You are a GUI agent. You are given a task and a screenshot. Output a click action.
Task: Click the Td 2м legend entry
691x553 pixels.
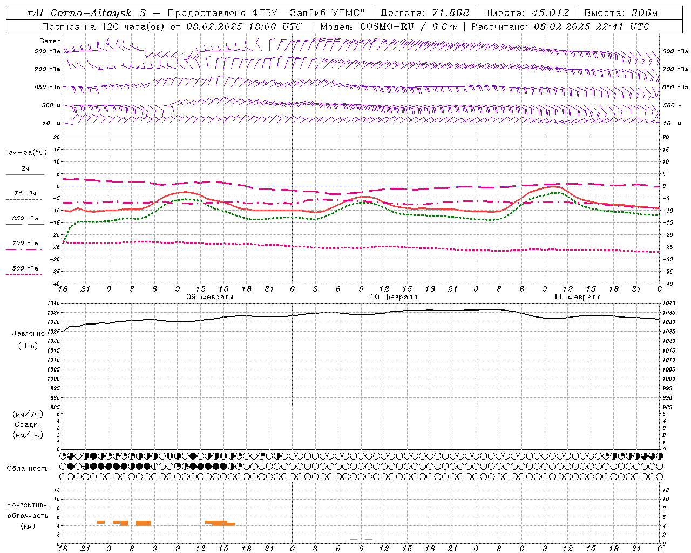[25, 193]
